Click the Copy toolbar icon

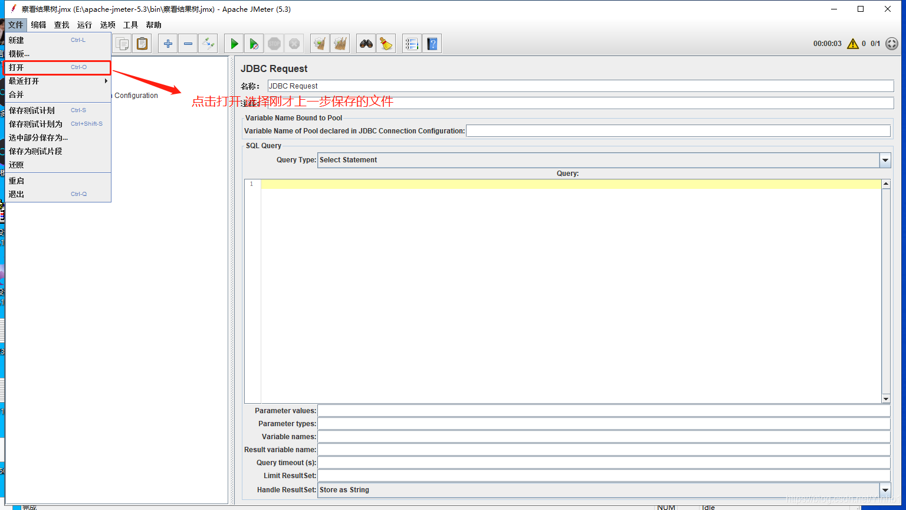click(x=122, y=44)
